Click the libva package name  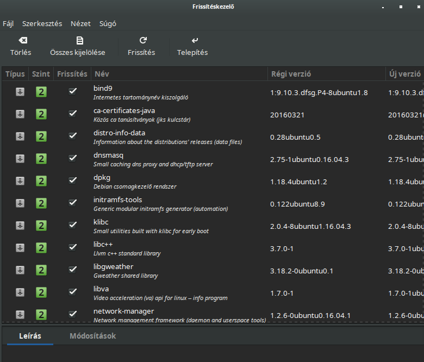point(101,289)
